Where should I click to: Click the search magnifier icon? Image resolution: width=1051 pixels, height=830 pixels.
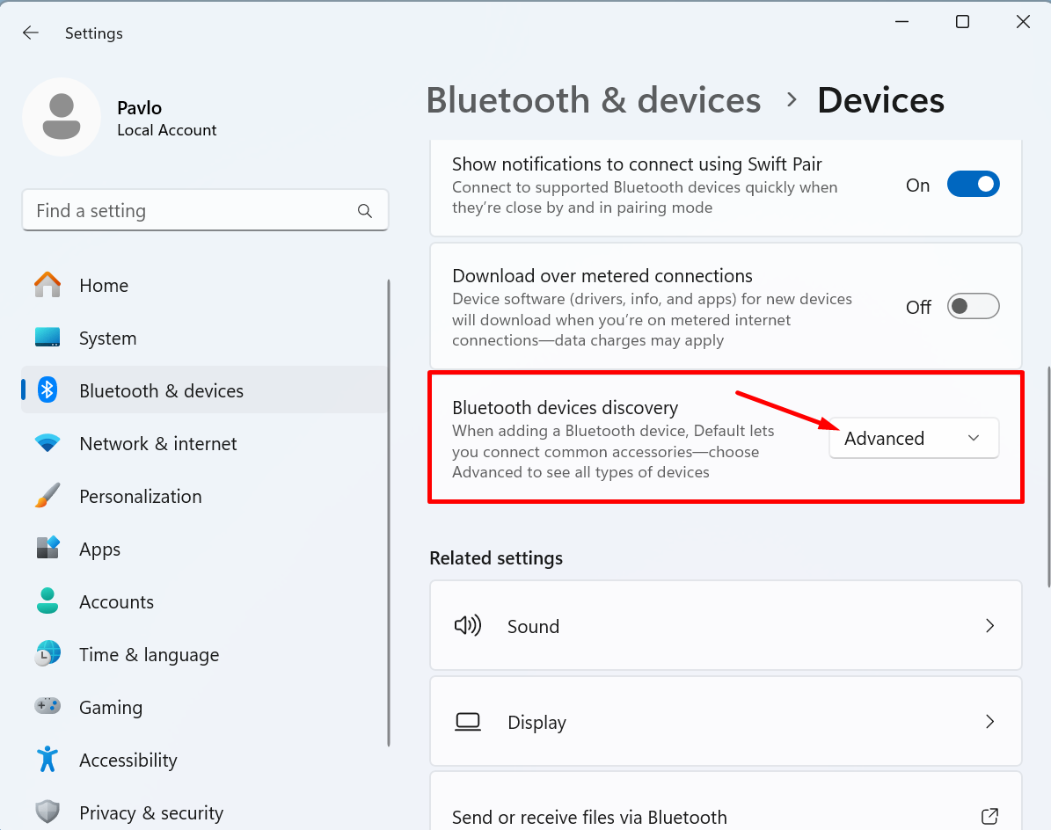coord(365,211)
